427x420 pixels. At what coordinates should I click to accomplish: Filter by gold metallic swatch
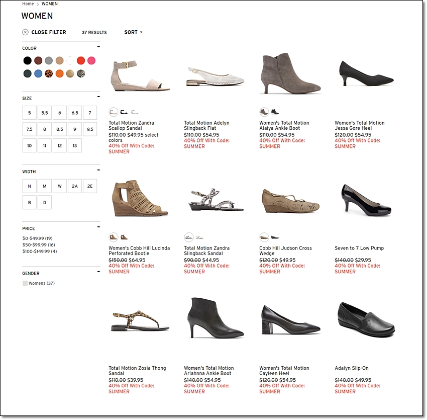(70, 73)
